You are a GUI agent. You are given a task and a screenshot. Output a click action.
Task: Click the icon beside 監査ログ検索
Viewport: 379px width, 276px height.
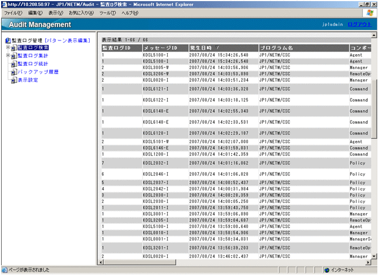click(13, 48)
